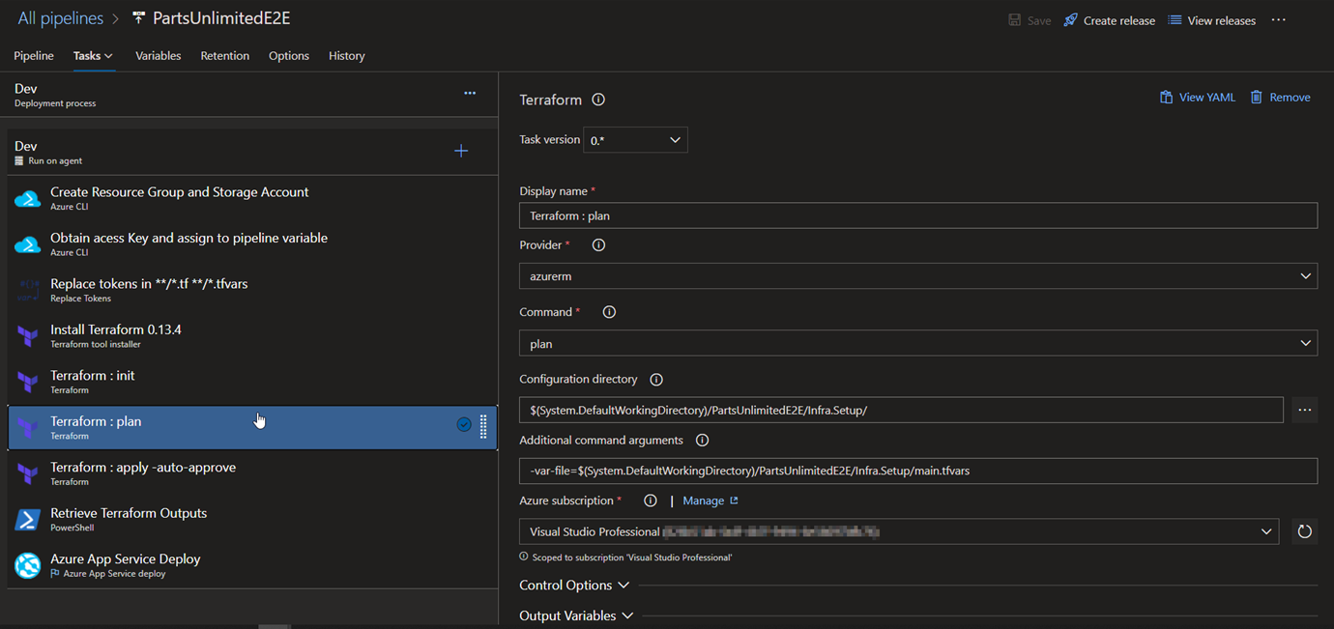Screen dimensions: 1334x629
Task: Open the Command plan dropdown
Action: coord(918,343)
